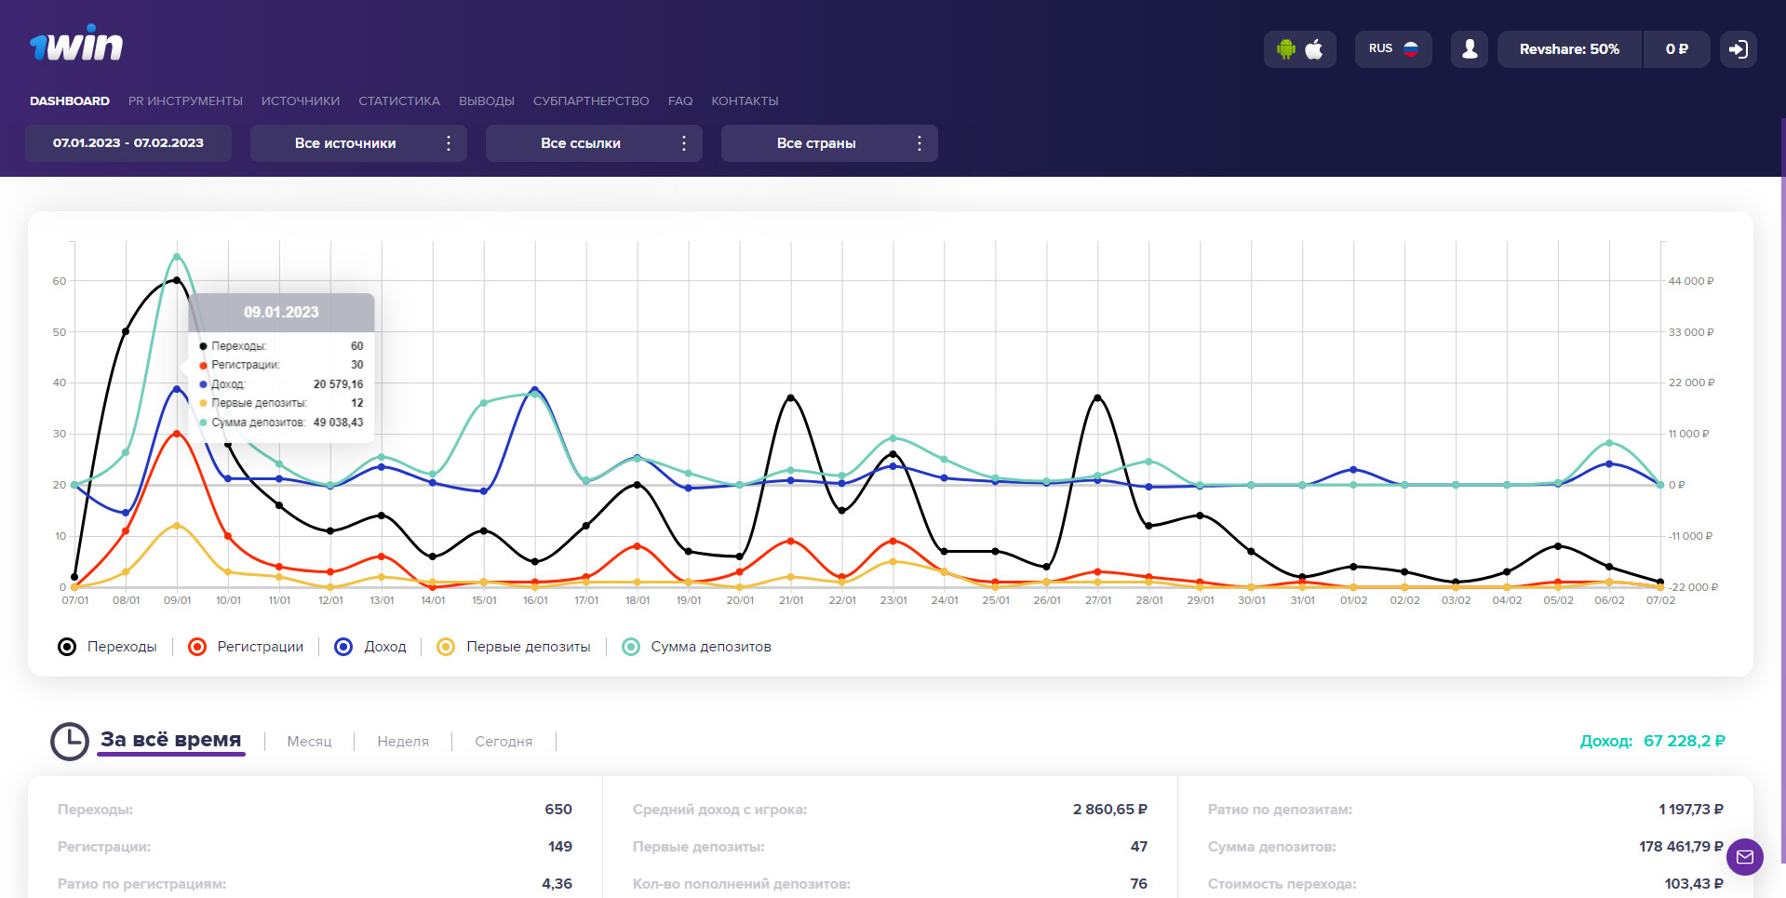Click the Android app icon
Viewport: 1786px width, 898px height.
click(1286, 49)
